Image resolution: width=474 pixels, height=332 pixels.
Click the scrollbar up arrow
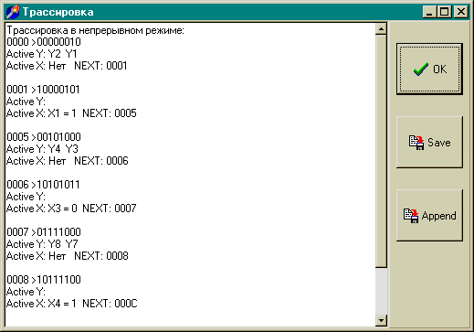pos(381,29)
